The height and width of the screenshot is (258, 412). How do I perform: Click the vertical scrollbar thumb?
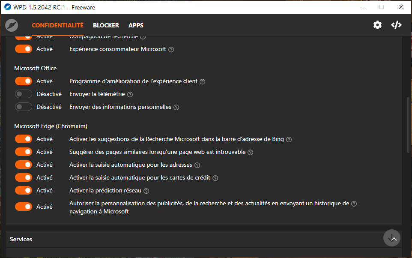(x=408, y=124)
